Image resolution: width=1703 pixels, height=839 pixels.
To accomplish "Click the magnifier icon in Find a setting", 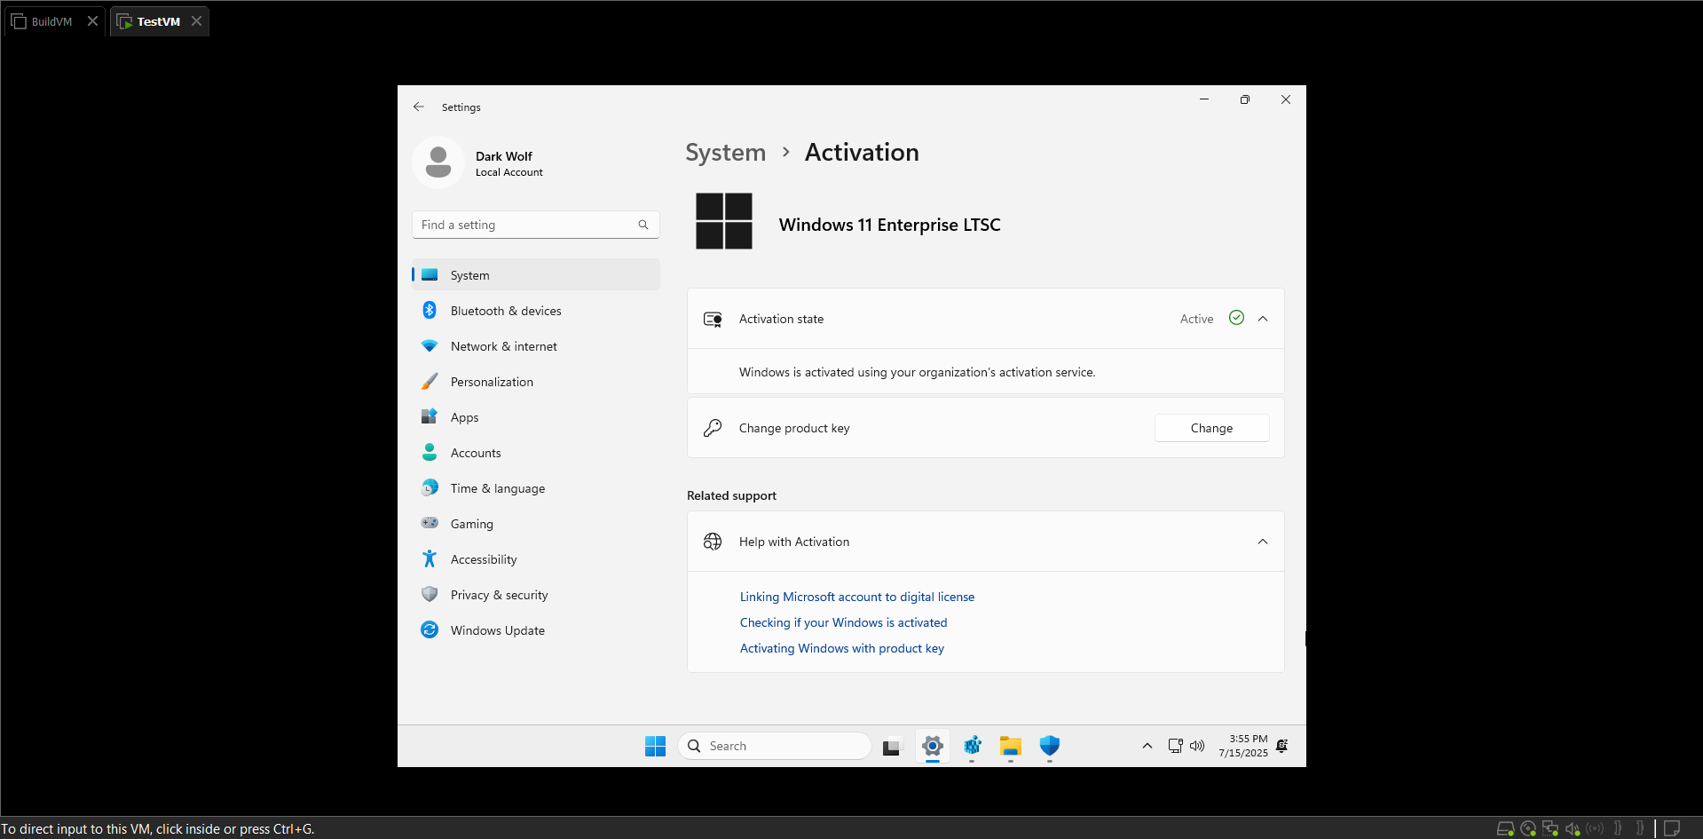I will point(643,225).
